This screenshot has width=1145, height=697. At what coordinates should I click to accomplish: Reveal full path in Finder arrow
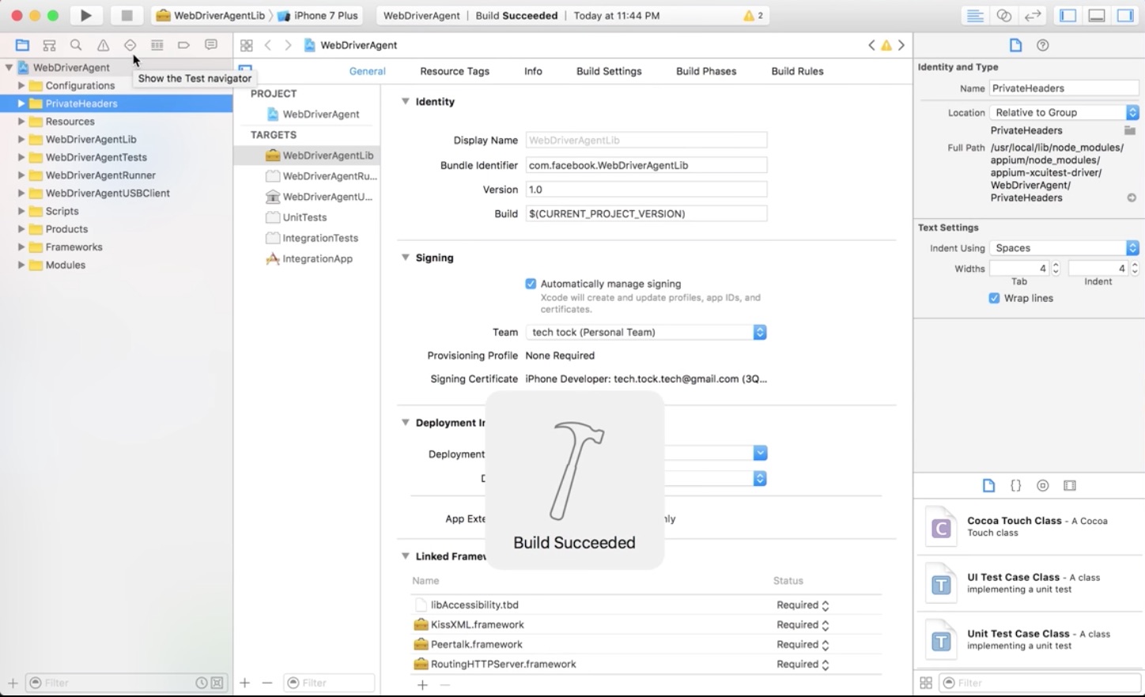(1132, 198)
